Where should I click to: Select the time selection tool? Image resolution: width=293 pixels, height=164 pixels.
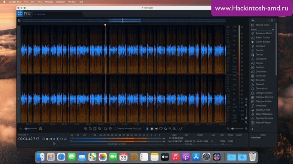[x=147, y=128]
